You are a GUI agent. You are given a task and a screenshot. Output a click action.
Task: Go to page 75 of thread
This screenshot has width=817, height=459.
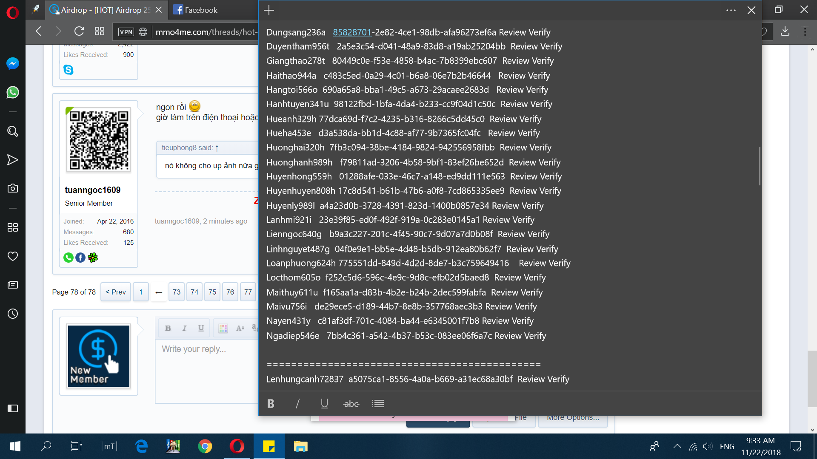point(212,292)
